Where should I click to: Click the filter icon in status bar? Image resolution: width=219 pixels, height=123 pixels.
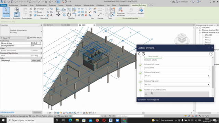pos(207,116)
